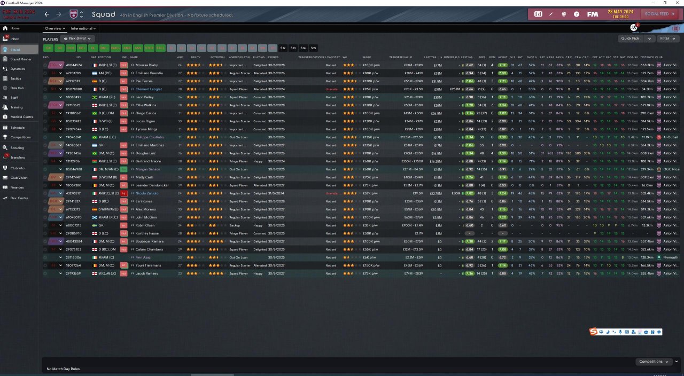Expand the International dropdown menu
The height and width of the screenshot is (376, 684).
coord(83,28)
